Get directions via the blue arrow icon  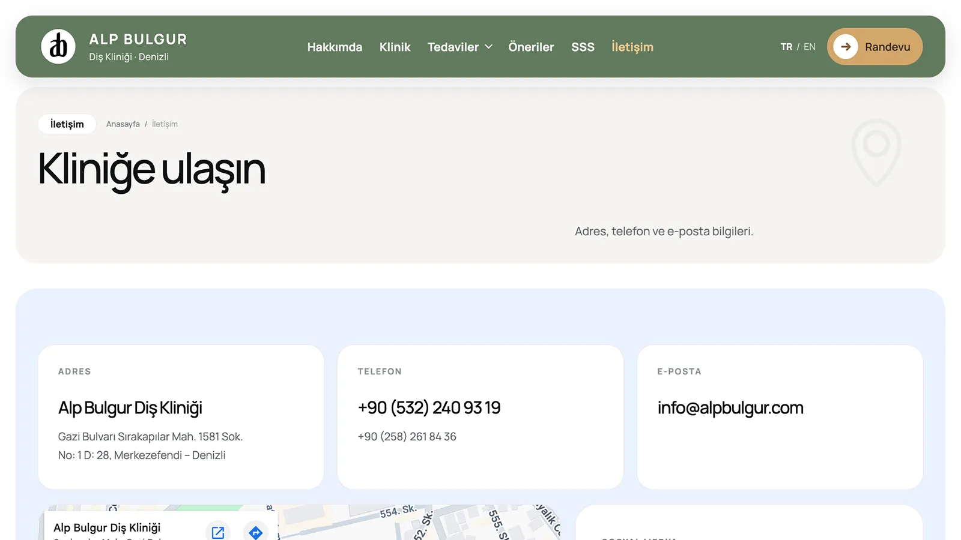pos(256,532)
